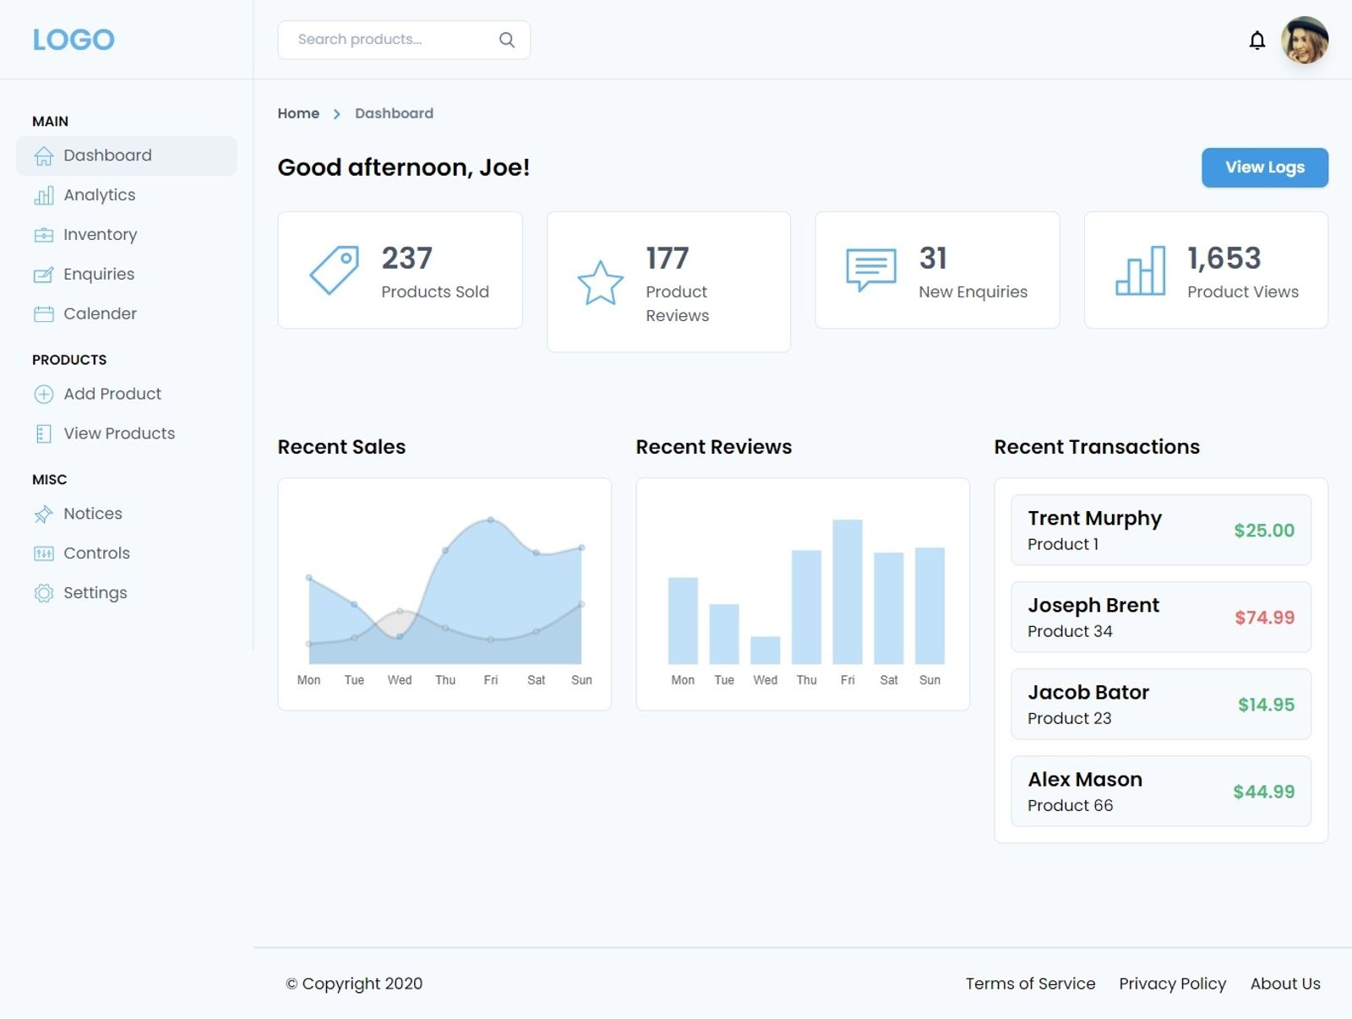
Task: Open the user profile avatar
Action: 1305,40
